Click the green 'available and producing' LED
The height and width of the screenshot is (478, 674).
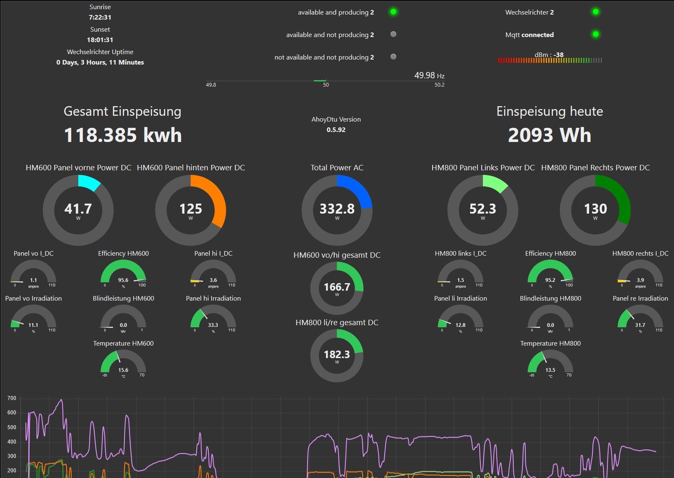393,12
